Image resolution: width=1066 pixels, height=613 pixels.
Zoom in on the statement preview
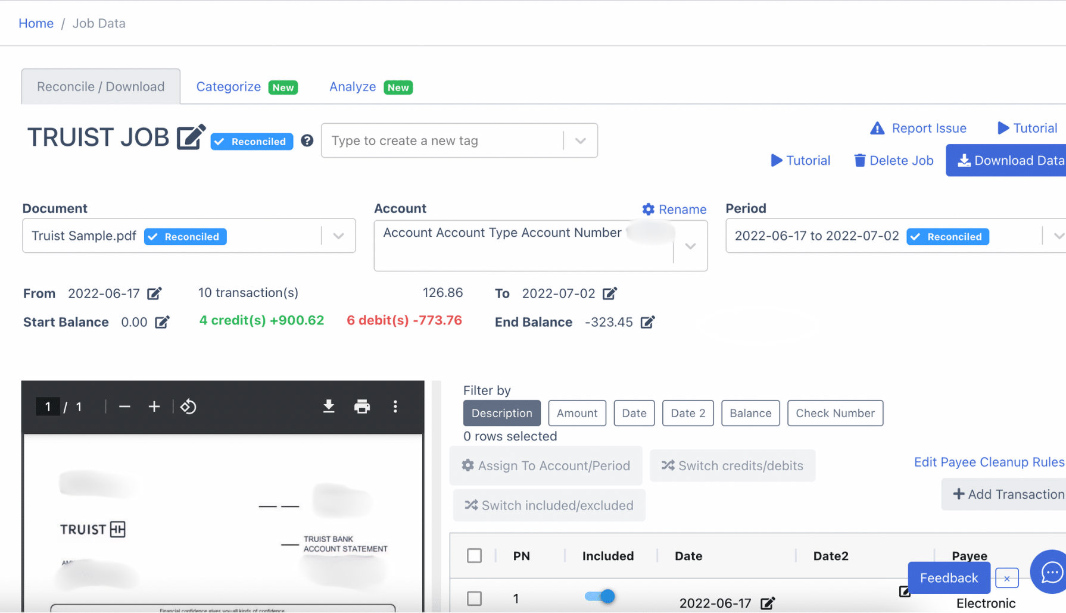(154, 406)
